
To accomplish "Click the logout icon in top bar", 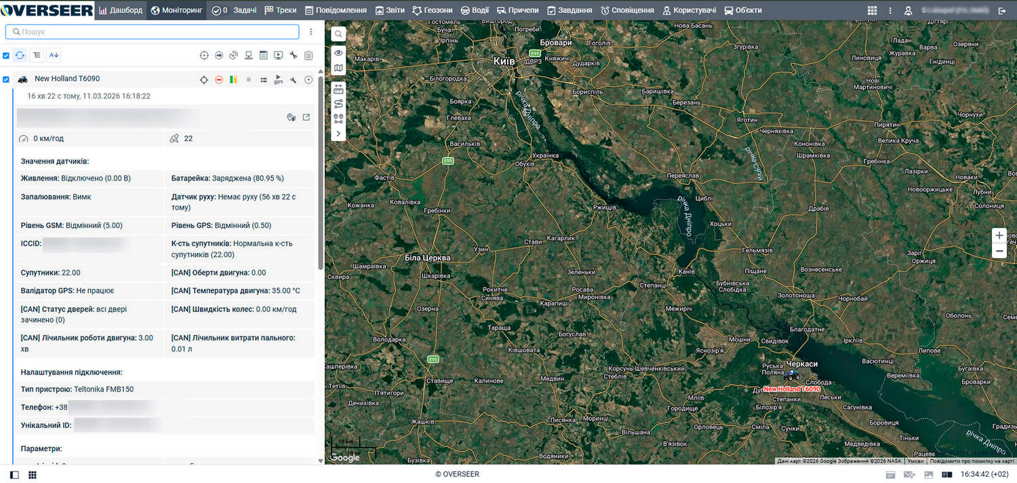I will (x=1002, y=10).
